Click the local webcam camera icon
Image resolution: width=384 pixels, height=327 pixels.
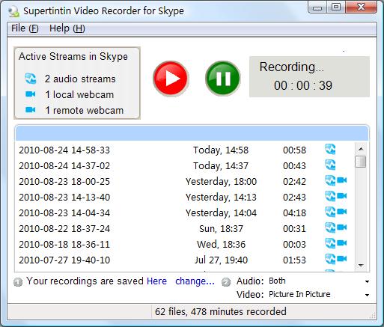pyautogui.click(x=31, y=94)
